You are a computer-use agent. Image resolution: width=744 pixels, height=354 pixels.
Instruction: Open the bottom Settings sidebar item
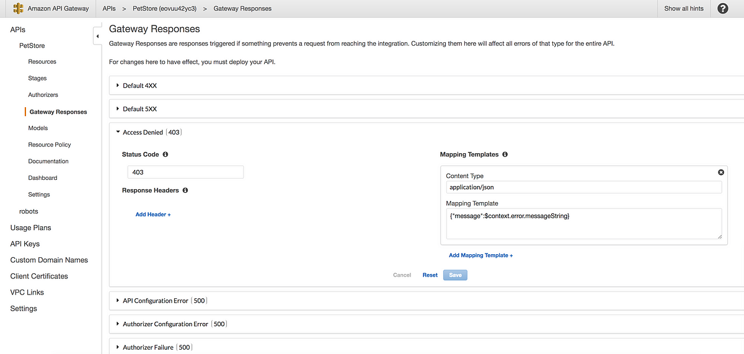[24, 308]
